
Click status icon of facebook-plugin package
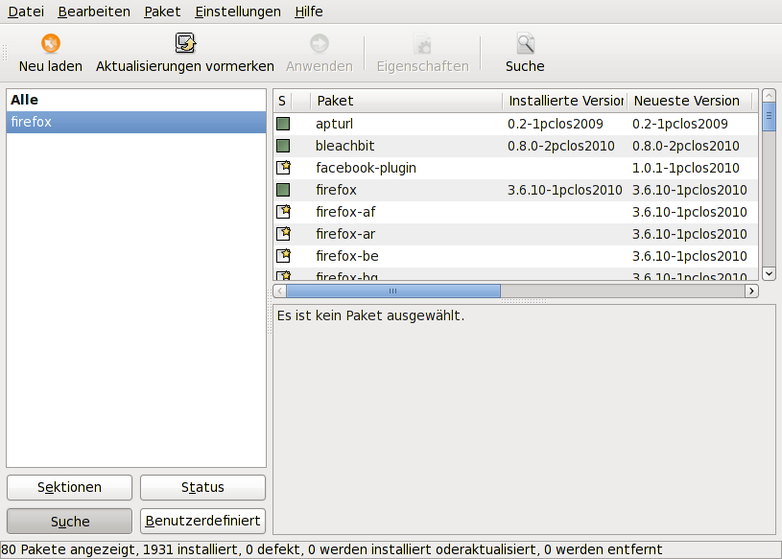pyautogui.click(x=283, y=168)
